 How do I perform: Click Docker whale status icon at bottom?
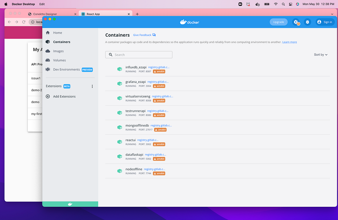(70, 204)
